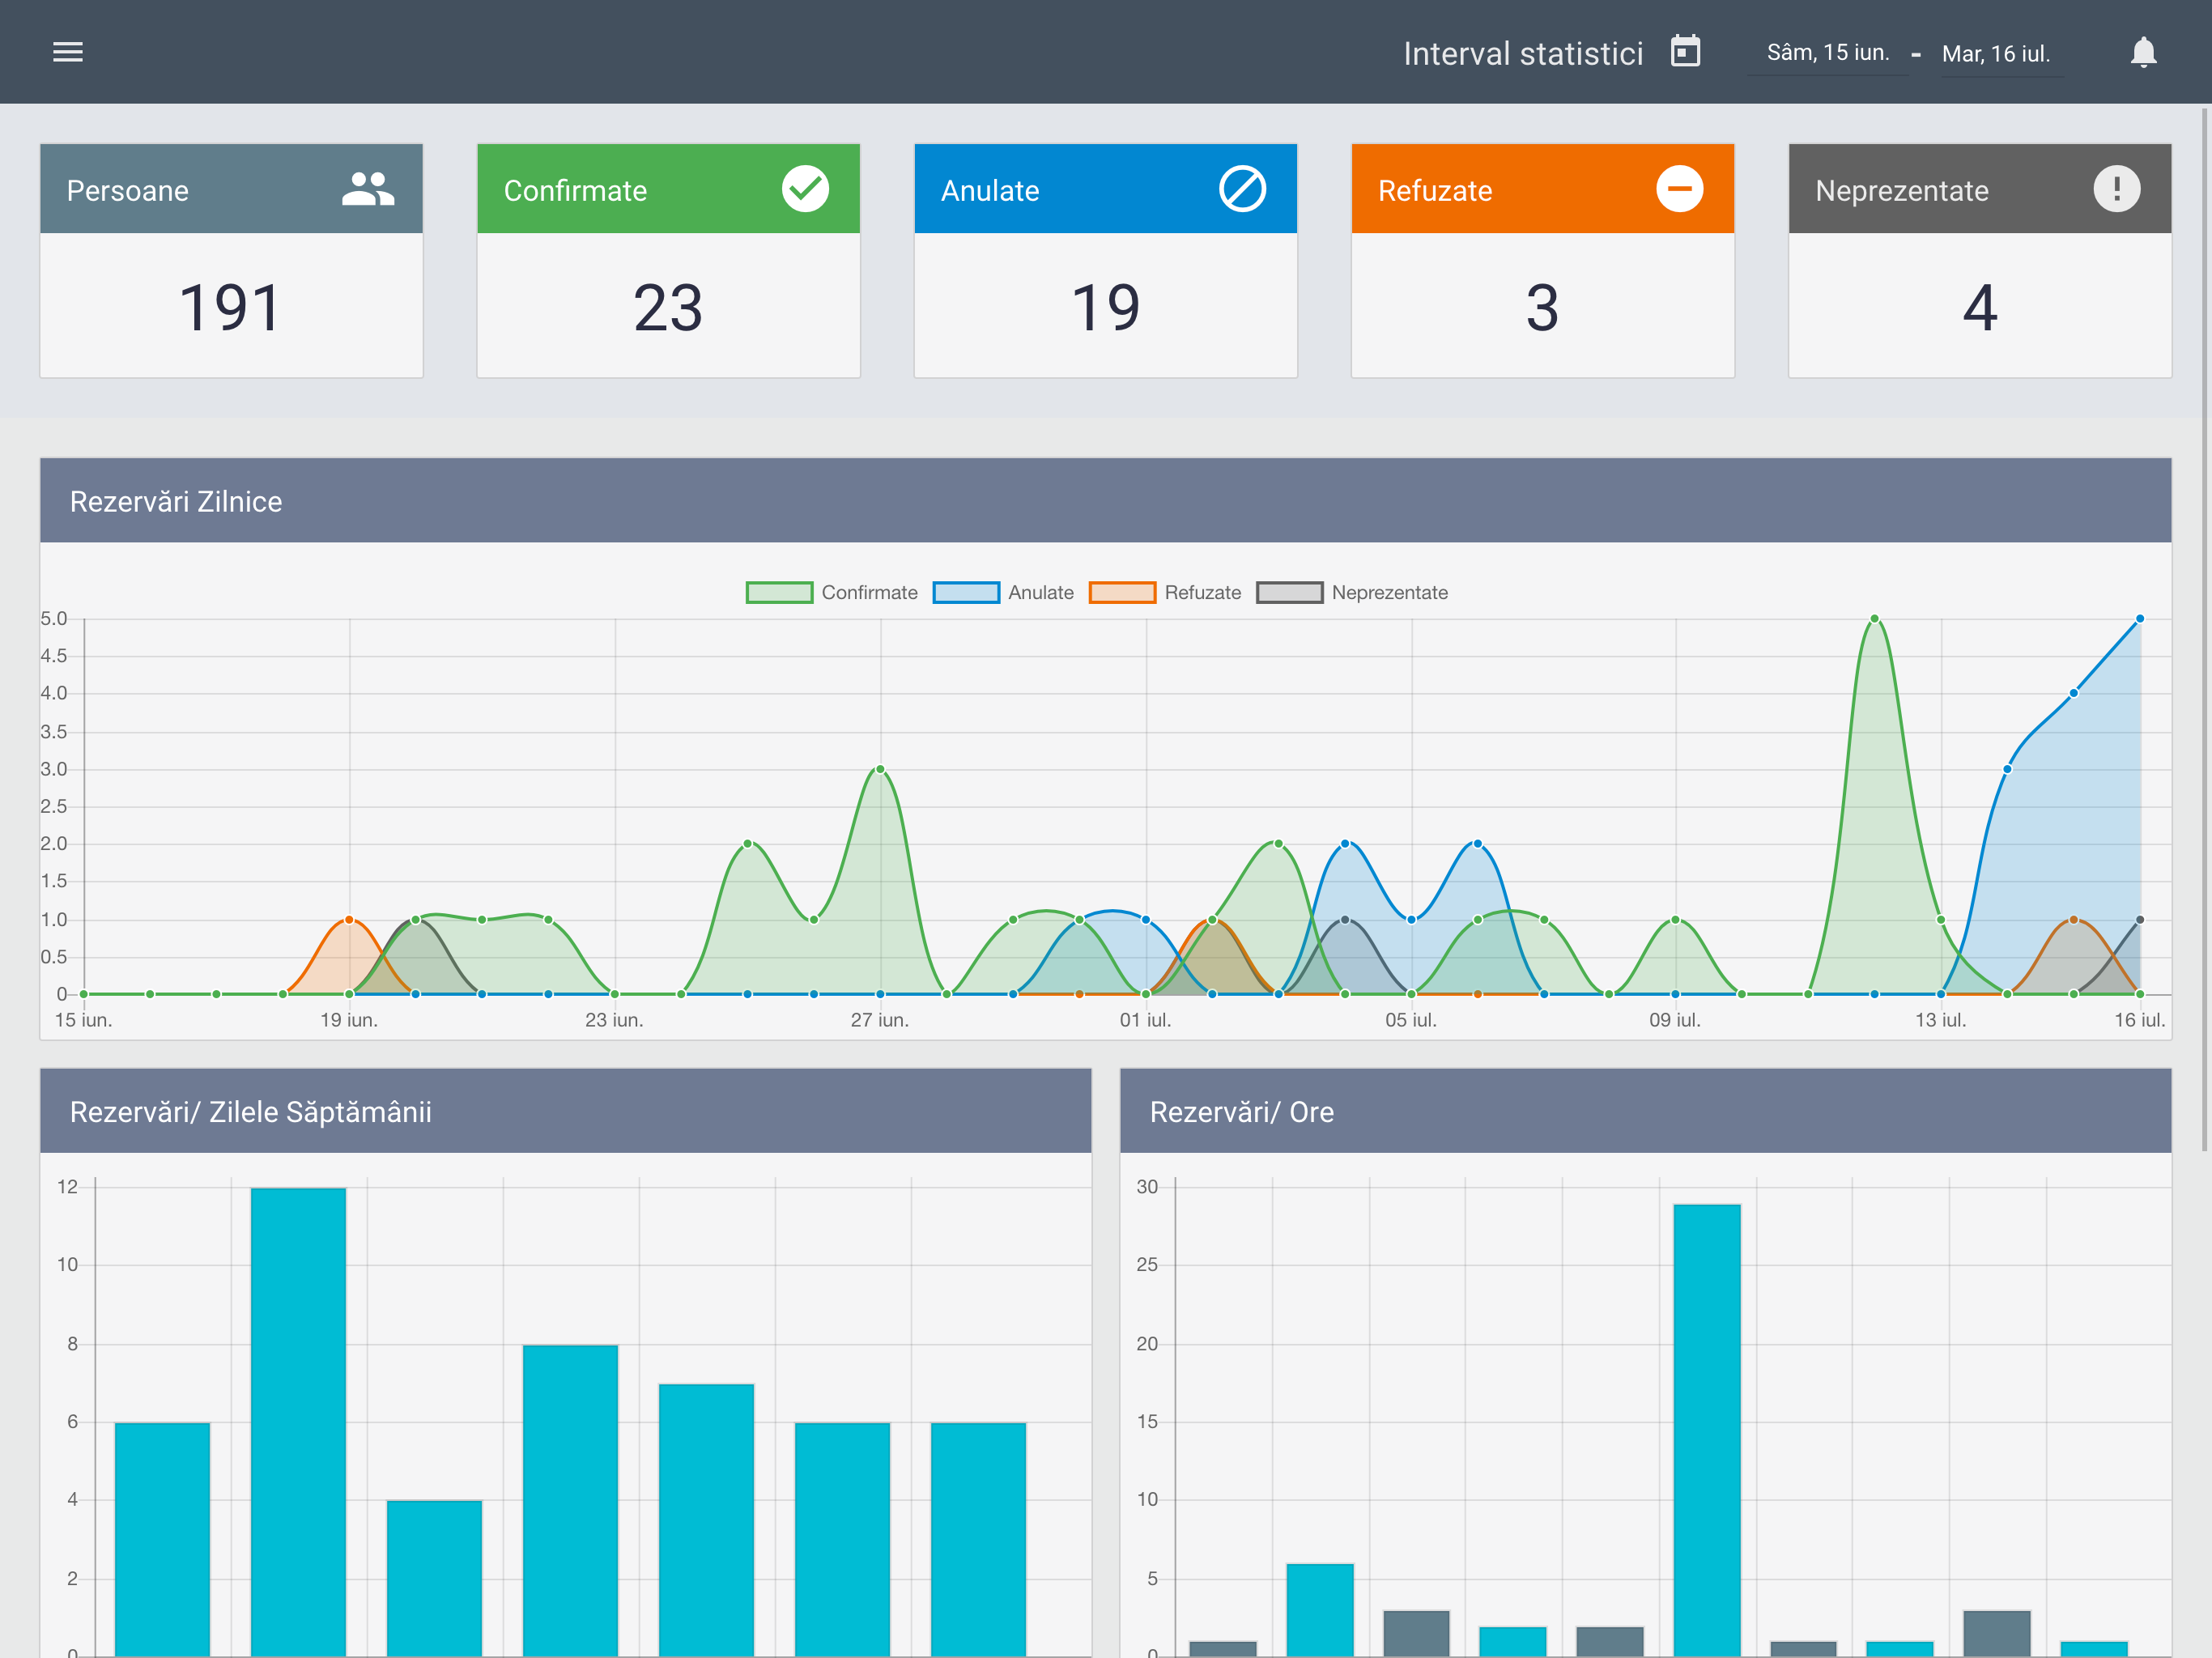
Task: Click the Confirmate card value 23
Action: tap(668, 307)
